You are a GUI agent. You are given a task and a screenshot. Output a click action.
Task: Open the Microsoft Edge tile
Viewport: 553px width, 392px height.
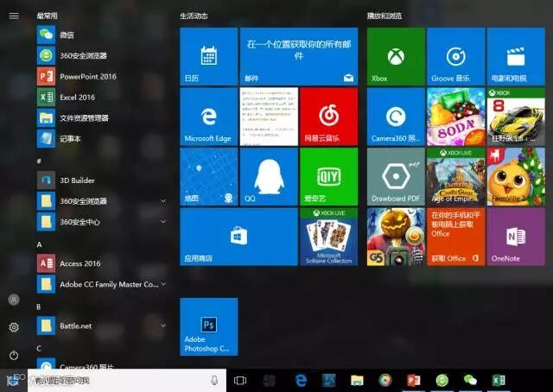(x=209, y=117)
